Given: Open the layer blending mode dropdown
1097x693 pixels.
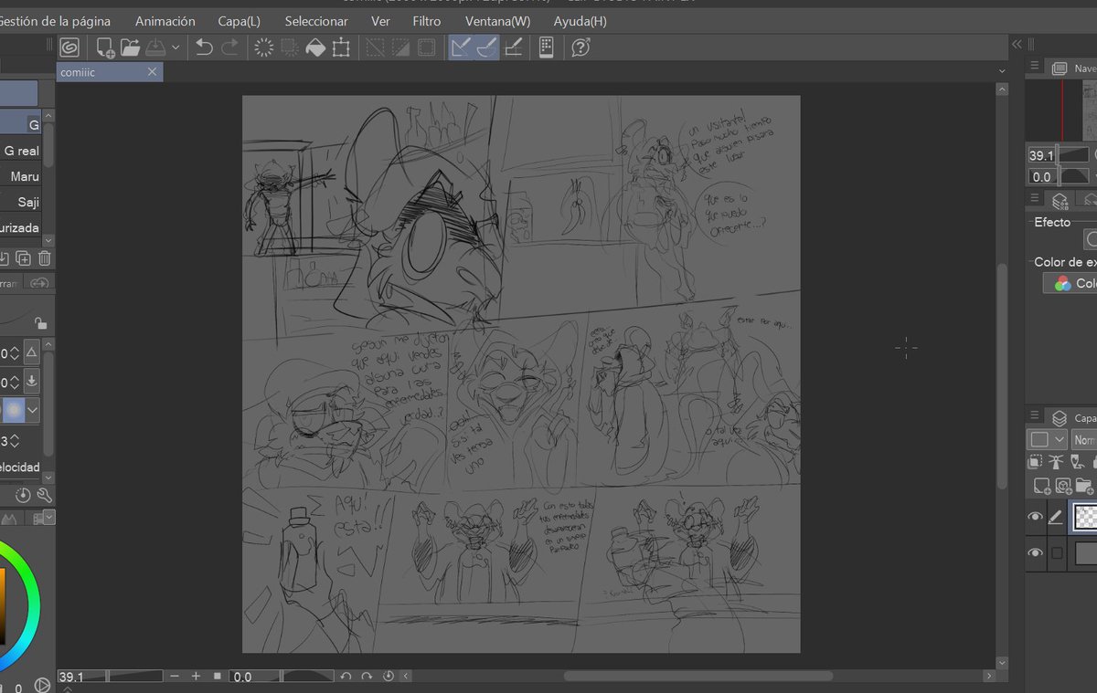Looking at the screenshot, I should (1084, 439).
